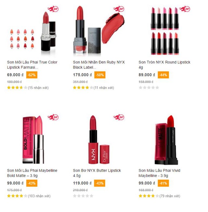Click the 24h badge on NYX Round Lipstick
208x212 pixels.
(185, 9)
